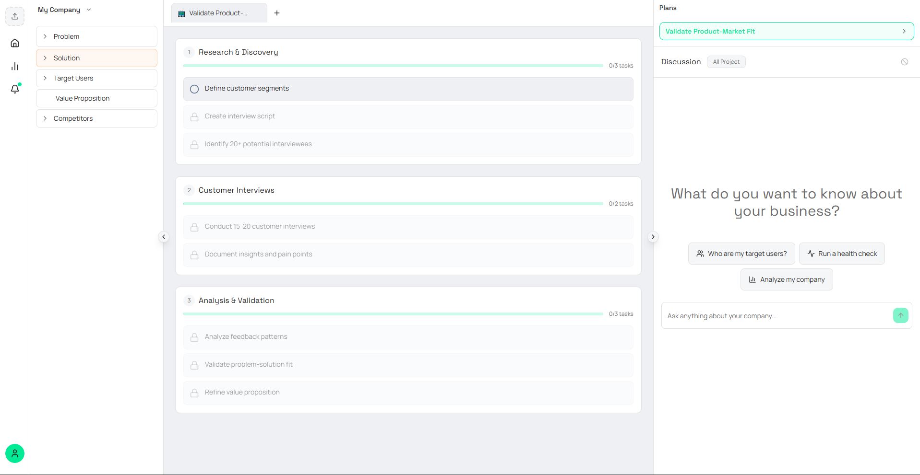The image size is (920, 475).
Task: Click the plus icon to add tab
Action: (277, 13)
